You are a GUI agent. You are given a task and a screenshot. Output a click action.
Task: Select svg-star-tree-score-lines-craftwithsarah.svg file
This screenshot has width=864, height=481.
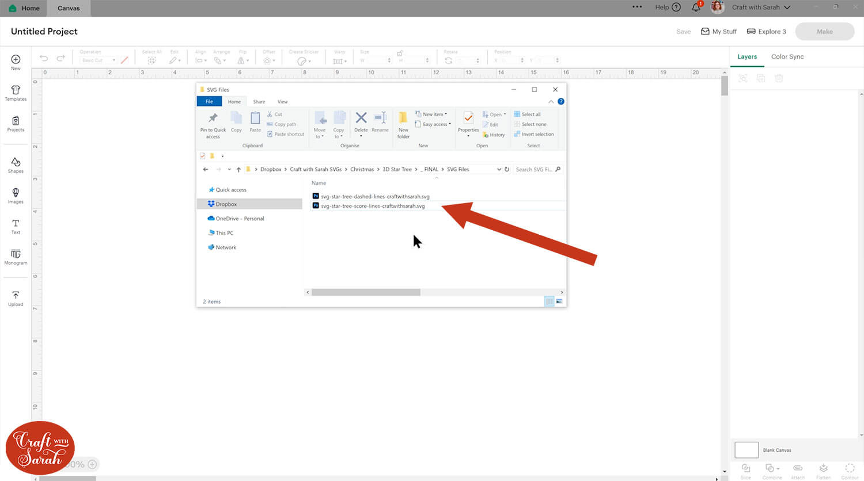373,206
